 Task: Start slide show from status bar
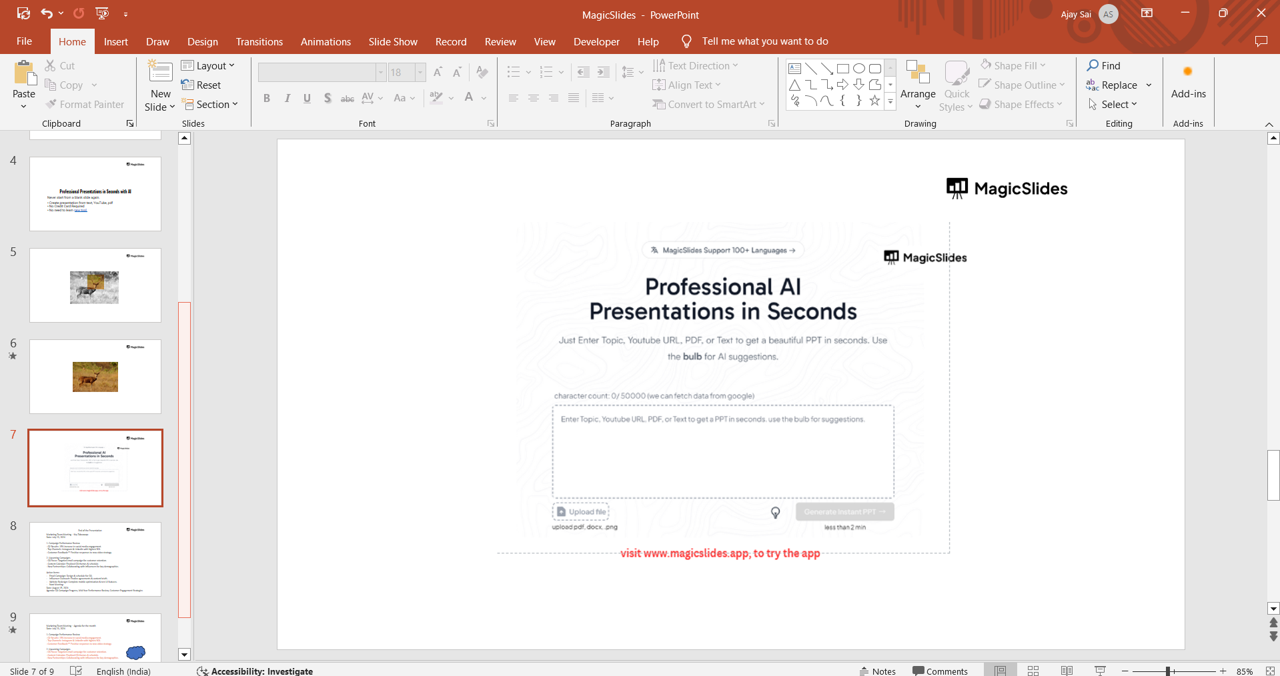(1100, 671)
